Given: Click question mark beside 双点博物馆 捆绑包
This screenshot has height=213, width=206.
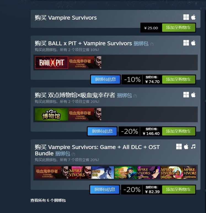Looking at the screenshot, I should point(135,96).
